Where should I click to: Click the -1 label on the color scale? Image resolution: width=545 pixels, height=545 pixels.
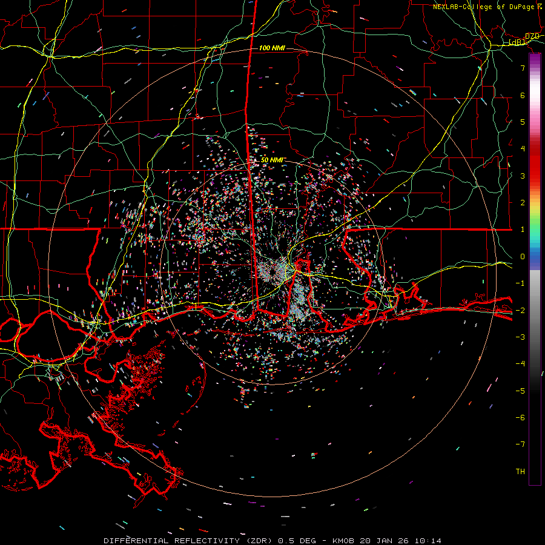click(x=520, y=283)
